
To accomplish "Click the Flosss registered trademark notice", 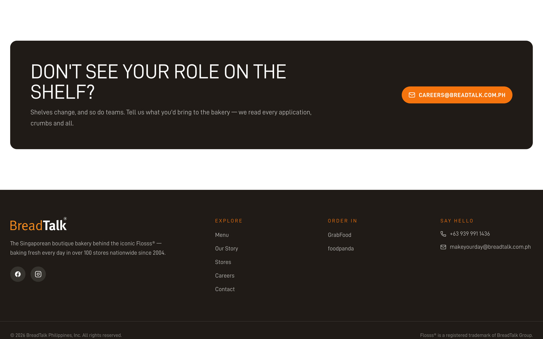I will point(476,335).
